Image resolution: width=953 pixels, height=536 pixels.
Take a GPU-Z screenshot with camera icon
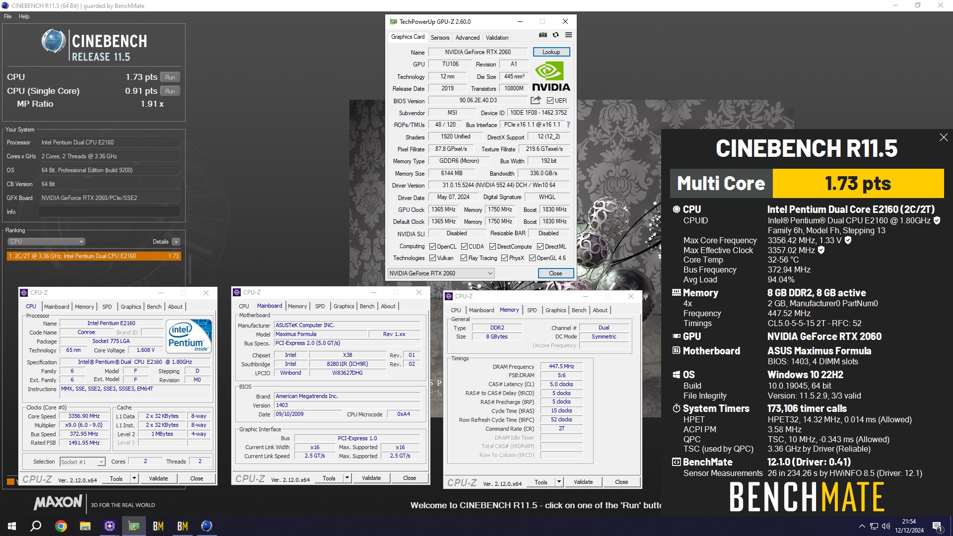pos(543,35)
